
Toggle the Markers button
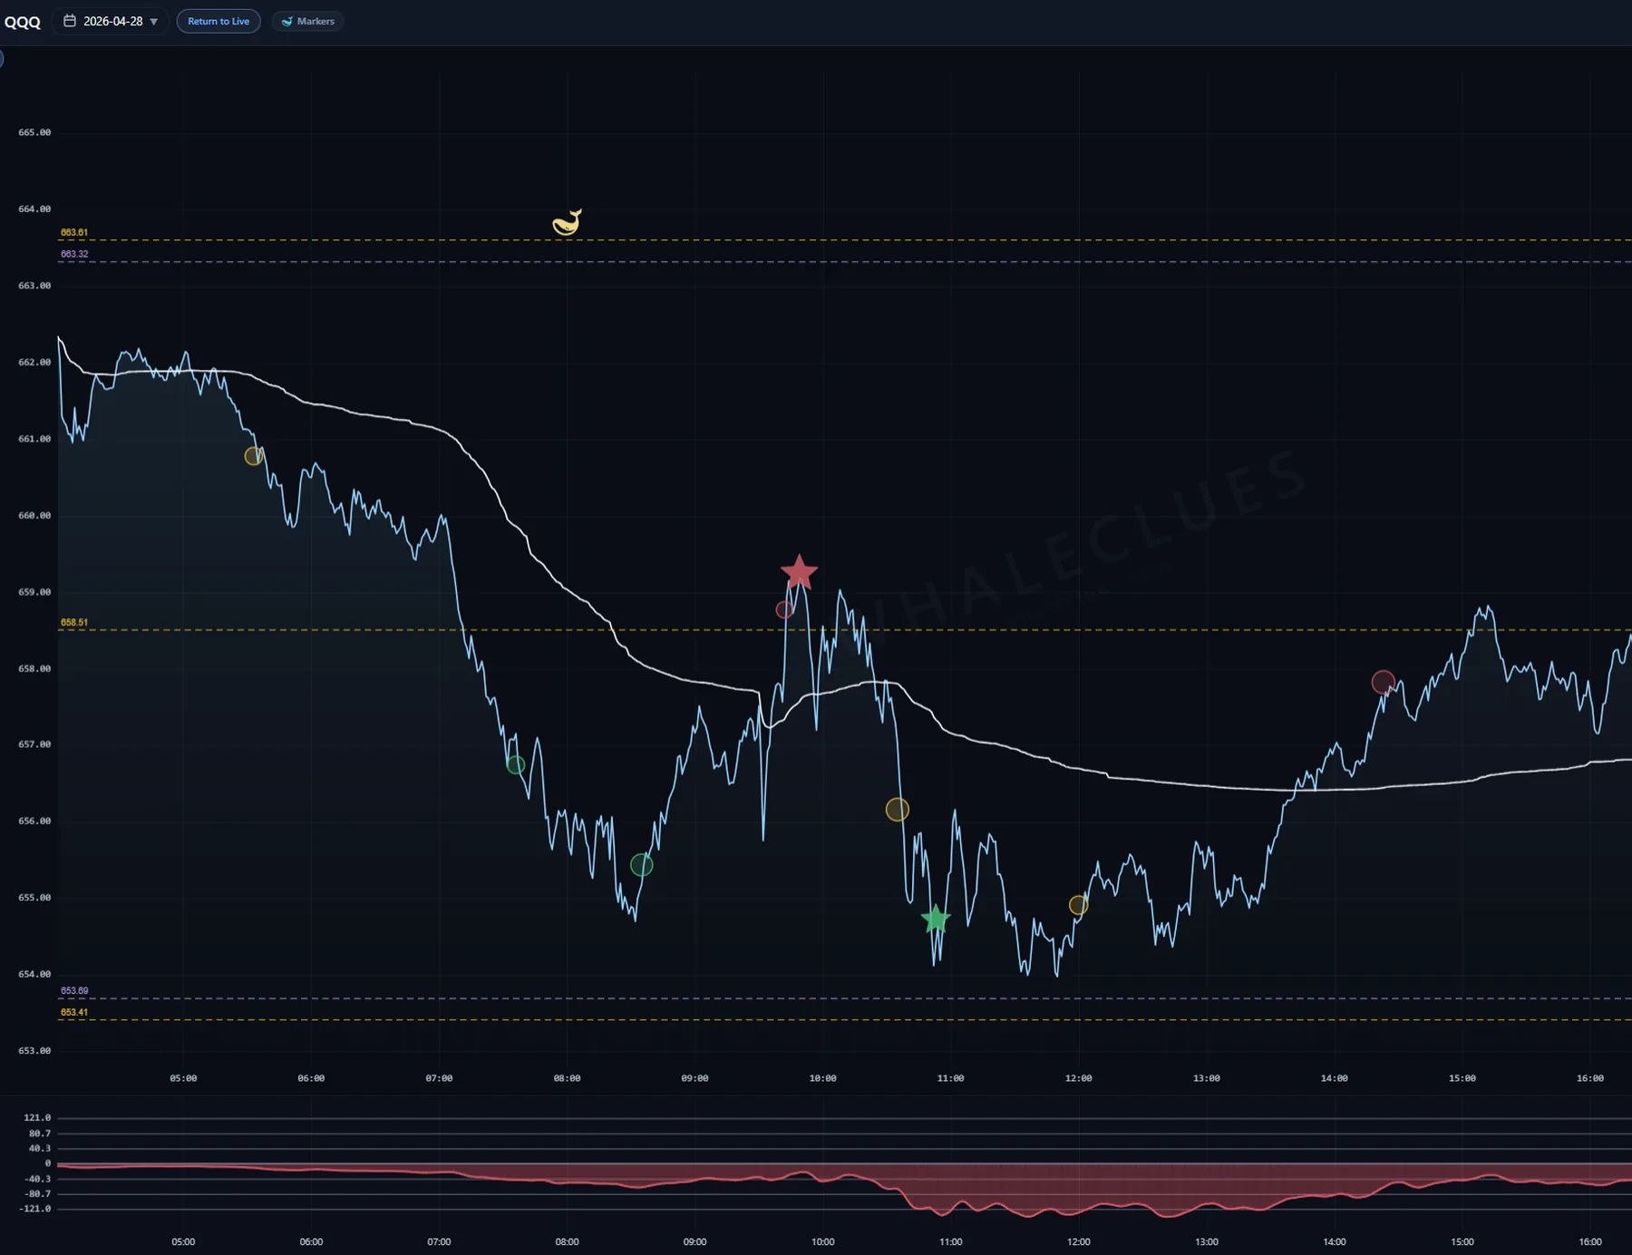308,21
